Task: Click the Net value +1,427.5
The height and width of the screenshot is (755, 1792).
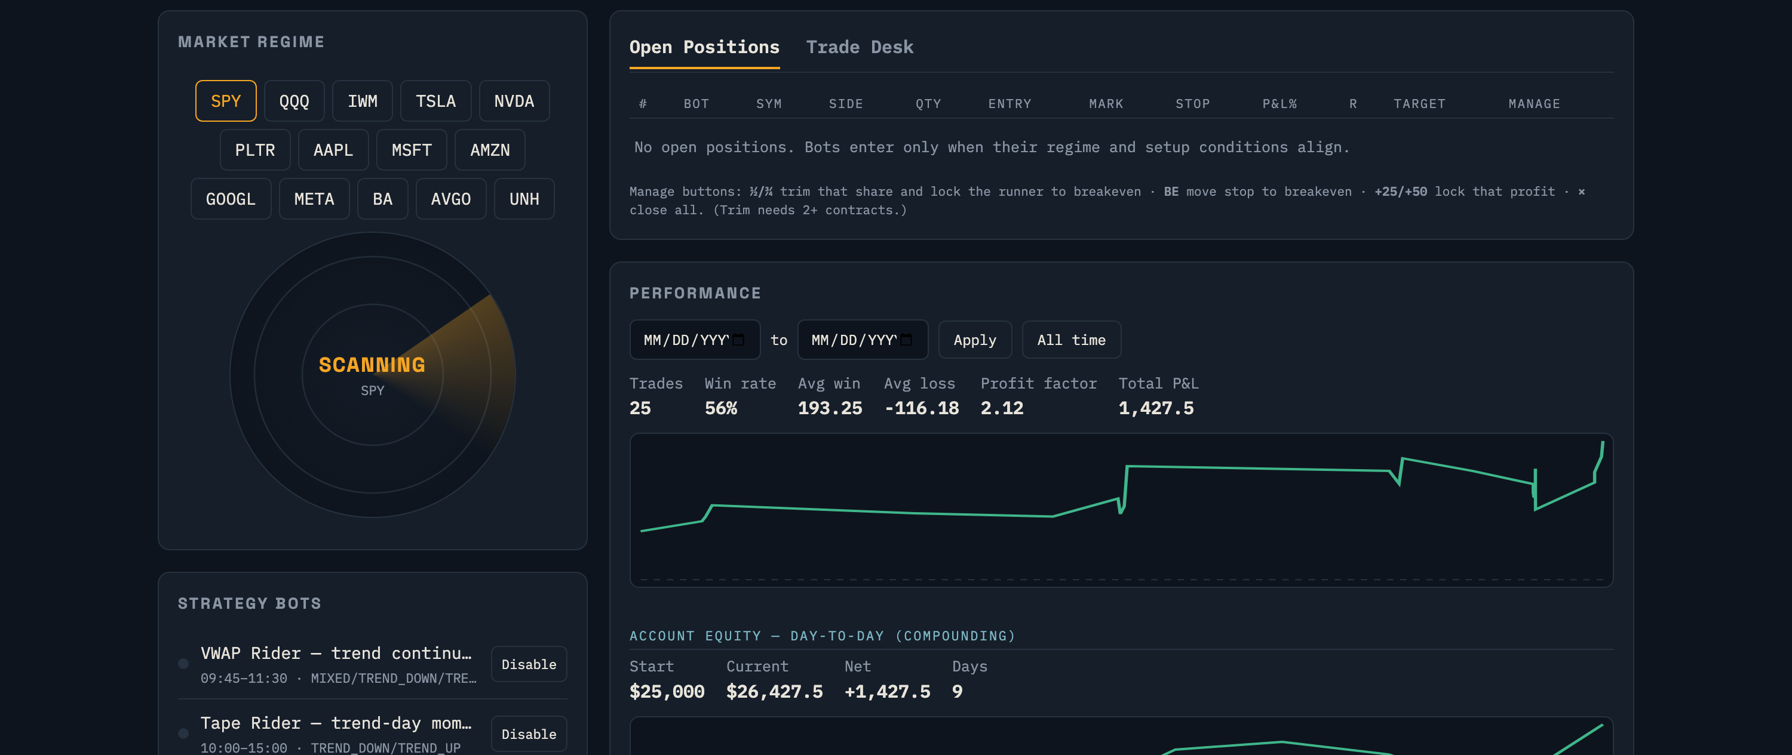Action: [887, 692]
